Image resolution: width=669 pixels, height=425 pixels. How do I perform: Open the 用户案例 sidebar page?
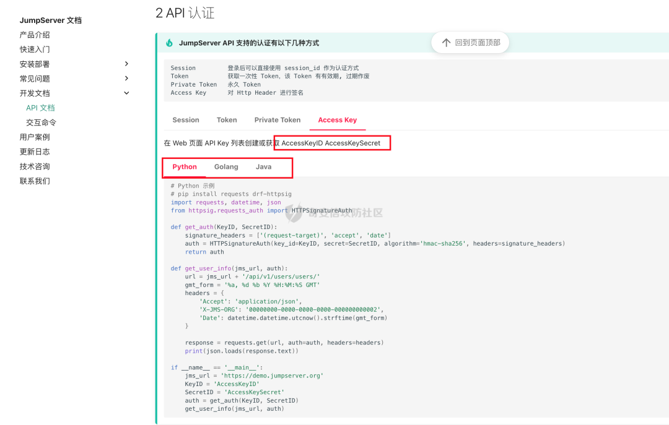(x=35, y=137)
